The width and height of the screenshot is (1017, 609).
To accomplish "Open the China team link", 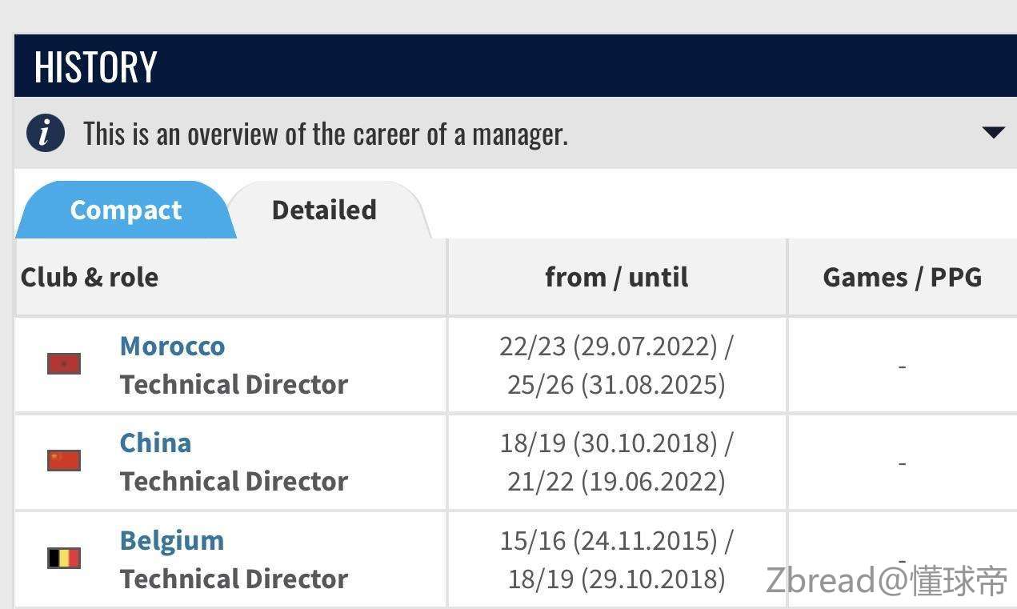I will [x=155, y=443].
